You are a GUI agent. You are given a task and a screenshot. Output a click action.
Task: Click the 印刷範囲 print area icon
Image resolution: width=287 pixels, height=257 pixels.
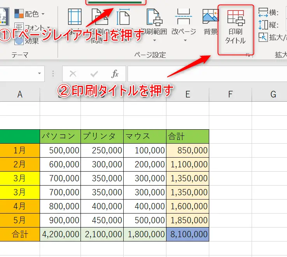coord(154,17)
